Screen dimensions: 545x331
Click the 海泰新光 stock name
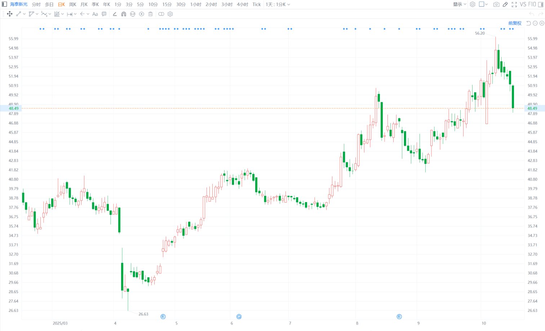point(19,4)
